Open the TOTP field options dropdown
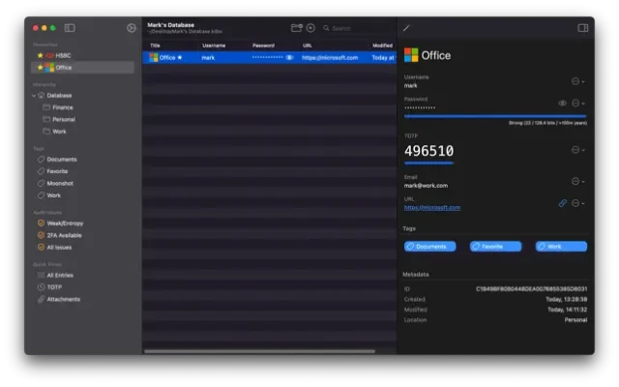The image size is (619, 387). (x=576, y=150)
